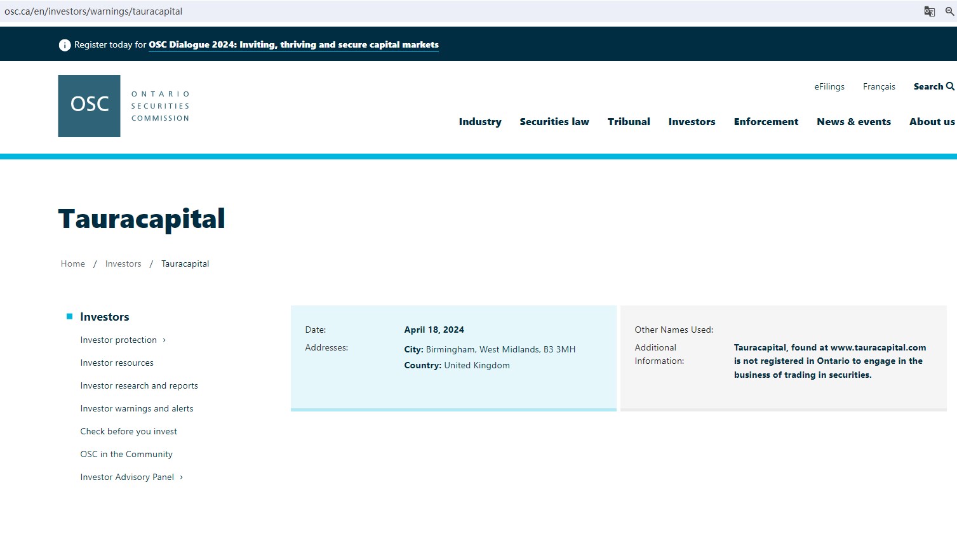957x534 pixels.
Task: Click the browser address bar URL
Action: click(93, 11)
